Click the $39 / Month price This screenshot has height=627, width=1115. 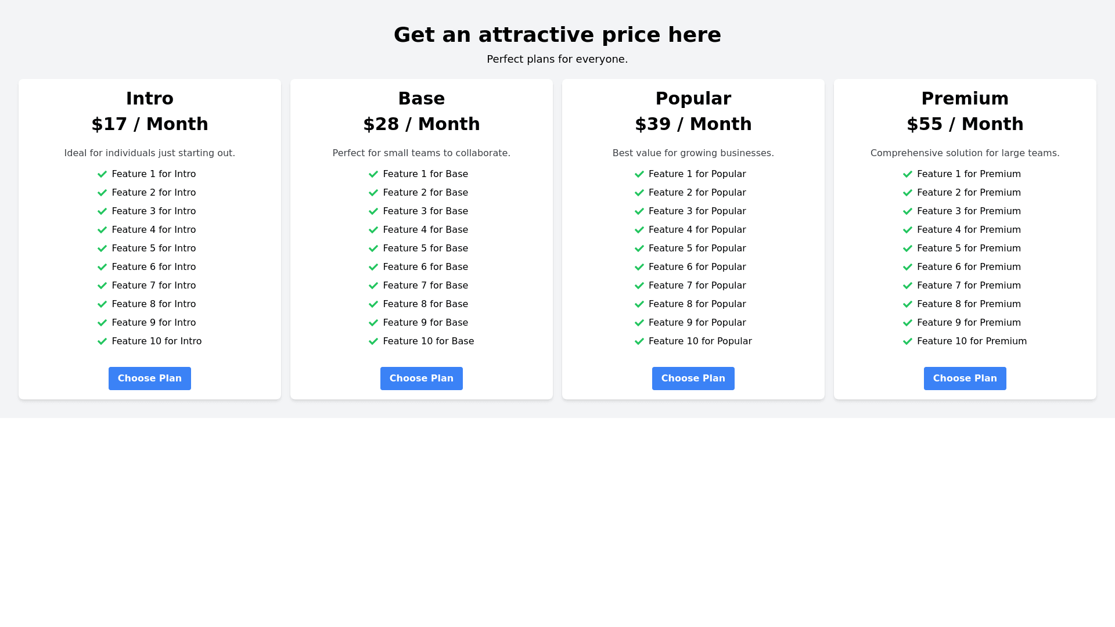pyautogui.click(x=693, y=124)
